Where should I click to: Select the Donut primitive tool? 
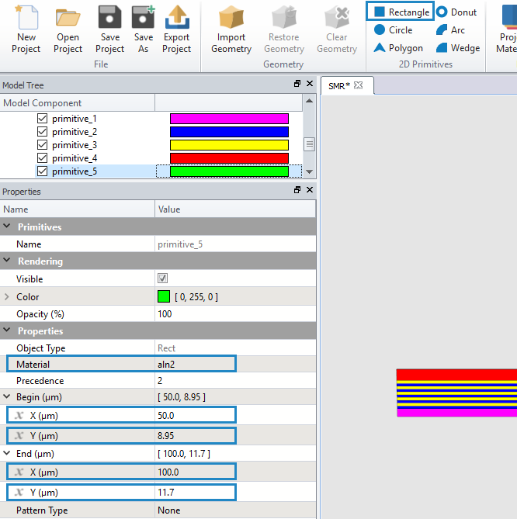coord(456,12)
